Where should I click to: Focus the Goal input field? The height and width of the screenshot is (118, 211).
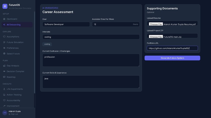tap(66, 24)
